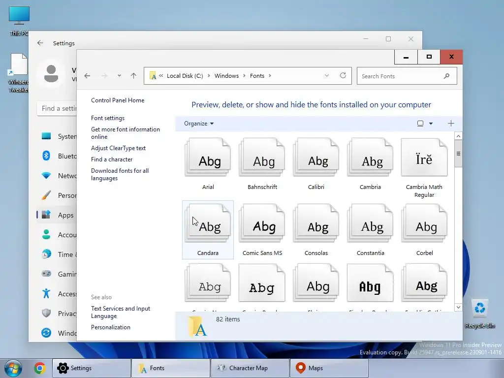
Task: Select the Comic Sans MS font icon
Action: click(262, 223)
